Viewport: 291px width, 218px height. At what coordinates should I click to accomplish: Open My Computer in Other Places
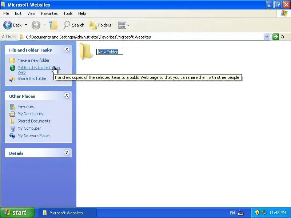(29, 128)
